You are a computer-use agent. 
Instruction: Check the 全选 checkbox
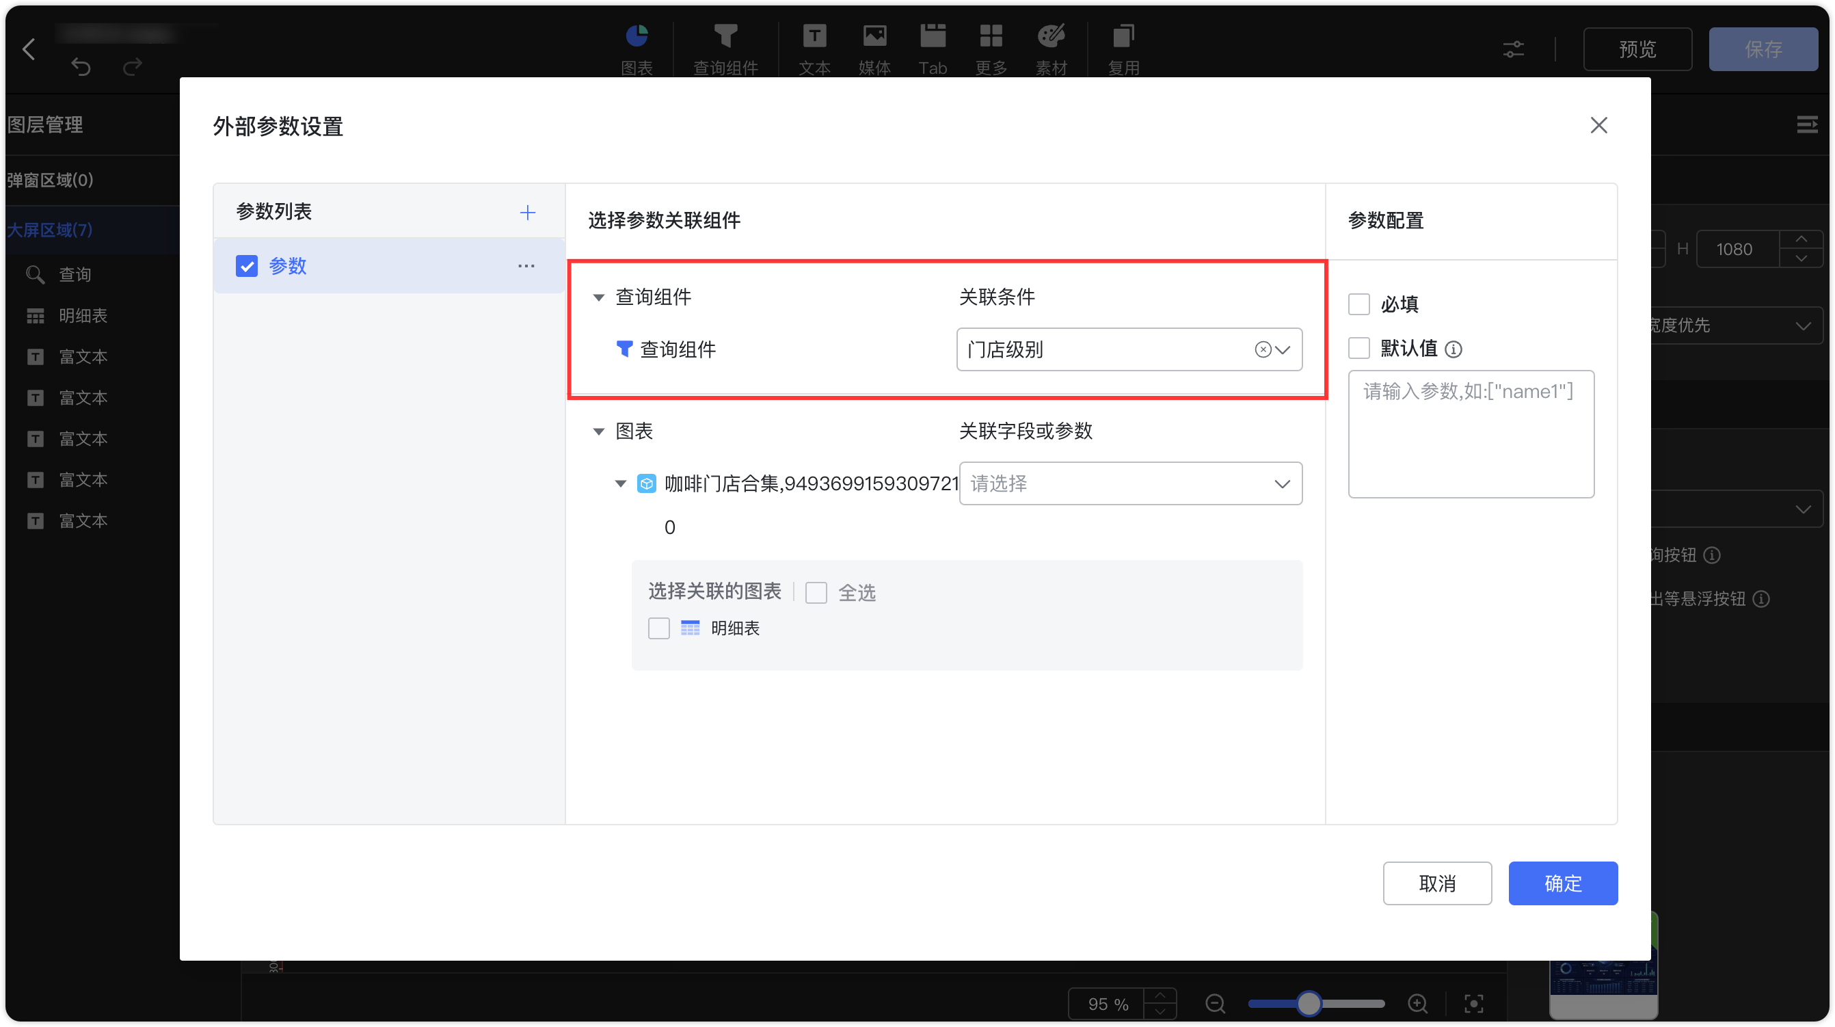tap(816, 593)
